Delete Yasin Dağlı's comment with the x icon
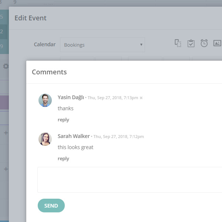222x222 pixels. click(x=141, y=98)
